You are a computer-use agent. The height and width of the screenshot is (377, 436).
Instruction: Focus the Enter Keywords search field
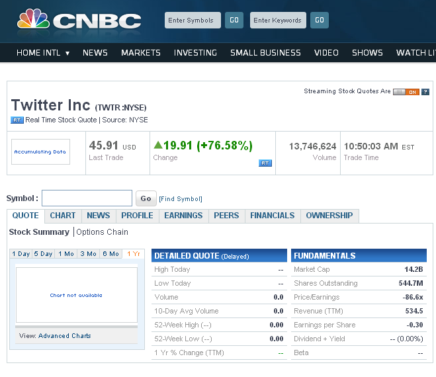pyautogui.click(x=278, y=20)
